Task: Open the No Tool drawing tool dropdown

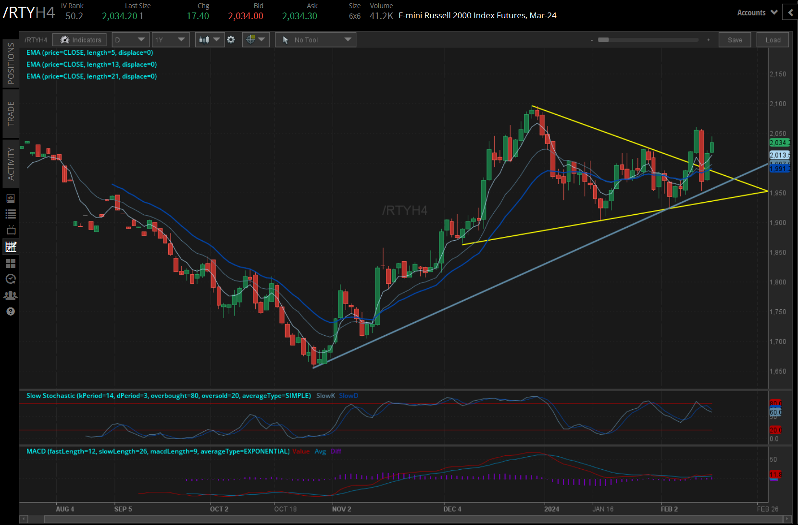Action: pos(315,40)
